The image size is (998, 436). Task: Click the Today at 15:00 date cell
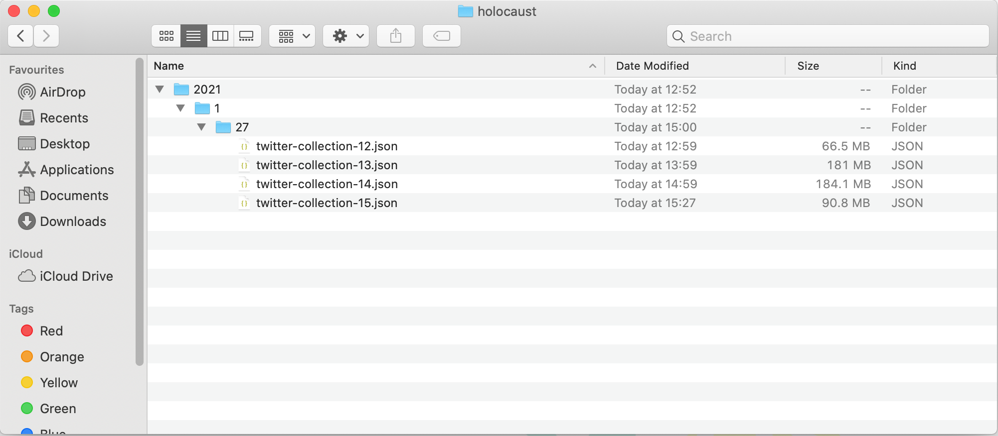[x=656, y=127]
